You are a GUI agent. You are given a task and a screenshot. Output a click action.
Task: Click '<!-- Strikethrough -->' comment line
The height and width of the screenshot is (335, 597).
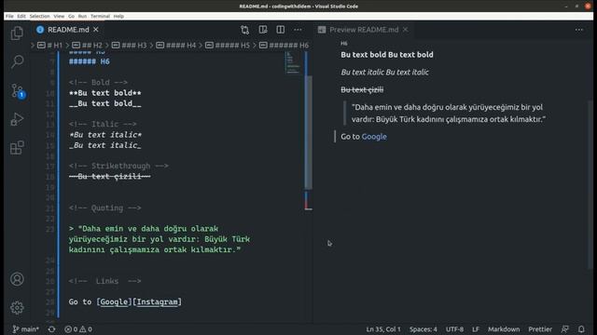(x=118, y=166)
